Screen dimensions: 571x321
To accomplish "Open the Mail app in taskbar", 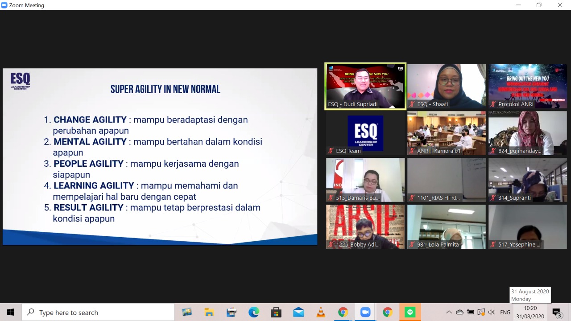I will pyautogui.click(x=298, y=313).
